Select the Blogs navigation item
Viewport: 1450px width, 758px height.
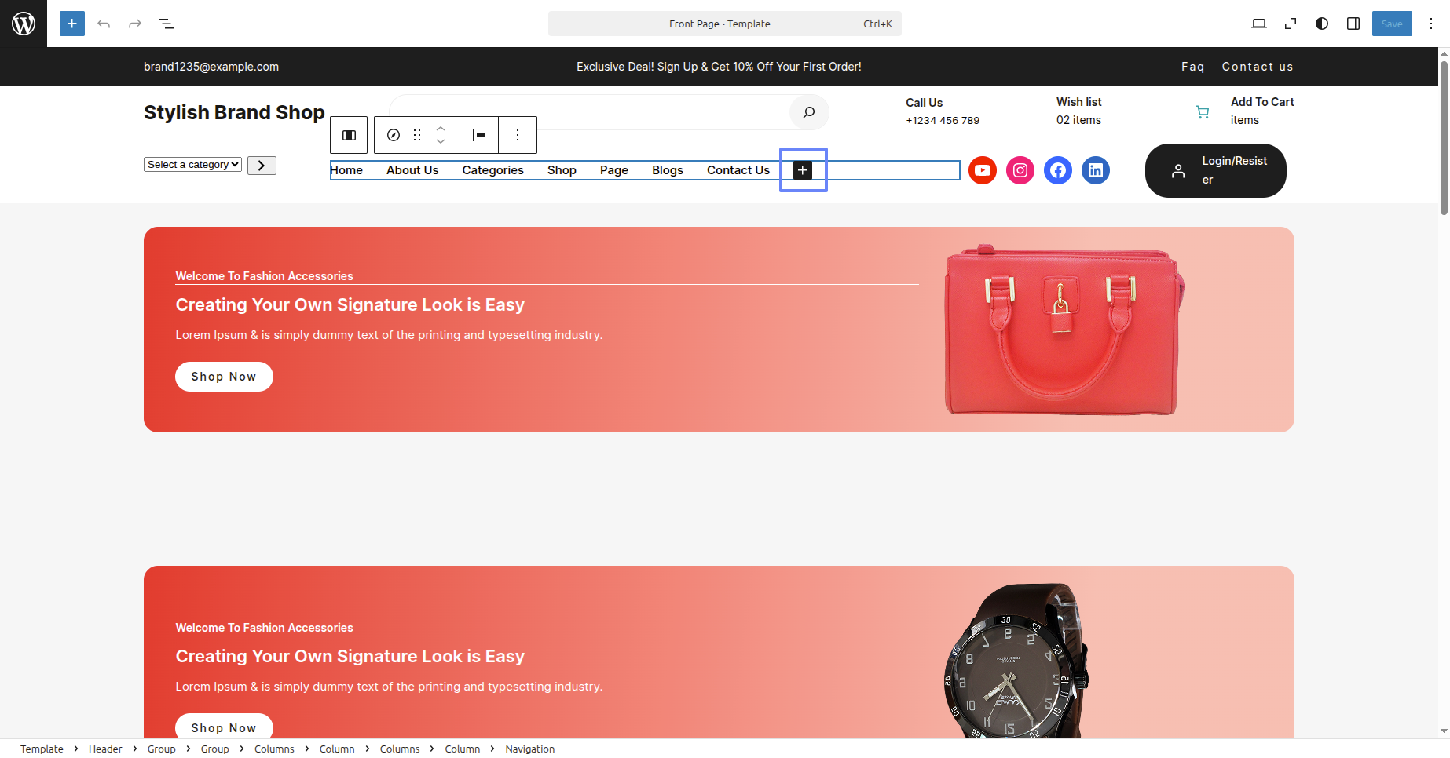point(668,170)
